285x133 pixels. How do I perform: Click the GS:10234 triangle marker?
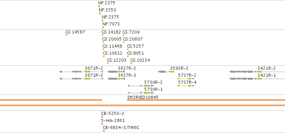coord(131,64)
